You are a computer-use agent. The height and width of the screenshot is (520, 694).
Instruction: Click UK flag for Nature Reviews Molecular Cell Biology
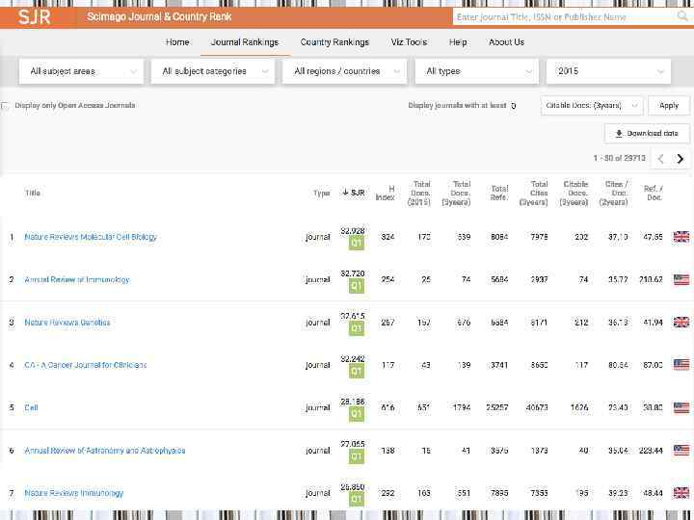click(x=681, y=237)
